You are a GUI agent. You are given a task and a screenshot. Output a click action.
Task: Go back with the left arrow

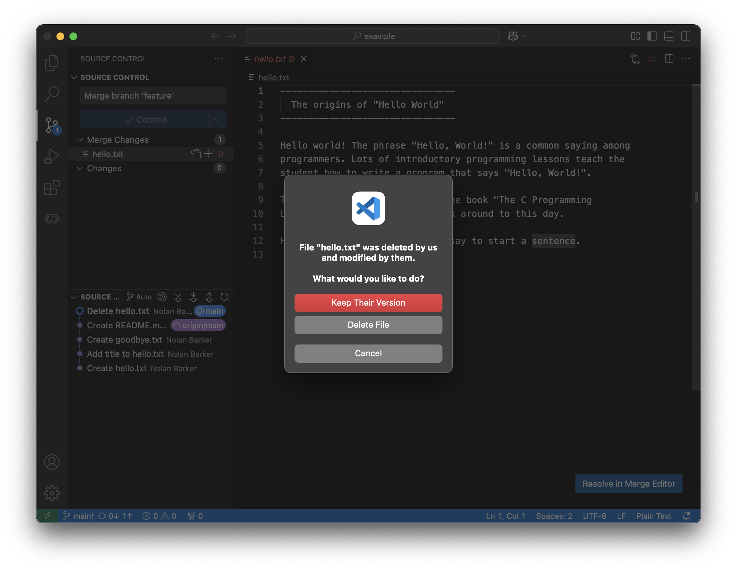click(215, 36)
